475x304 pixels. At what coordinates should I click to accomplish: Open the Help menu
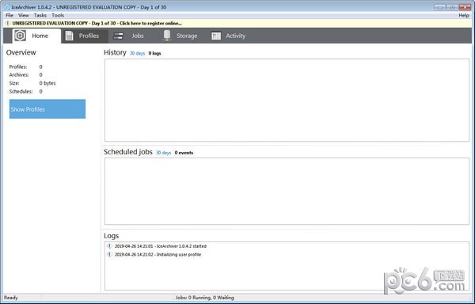click(463, 15)
